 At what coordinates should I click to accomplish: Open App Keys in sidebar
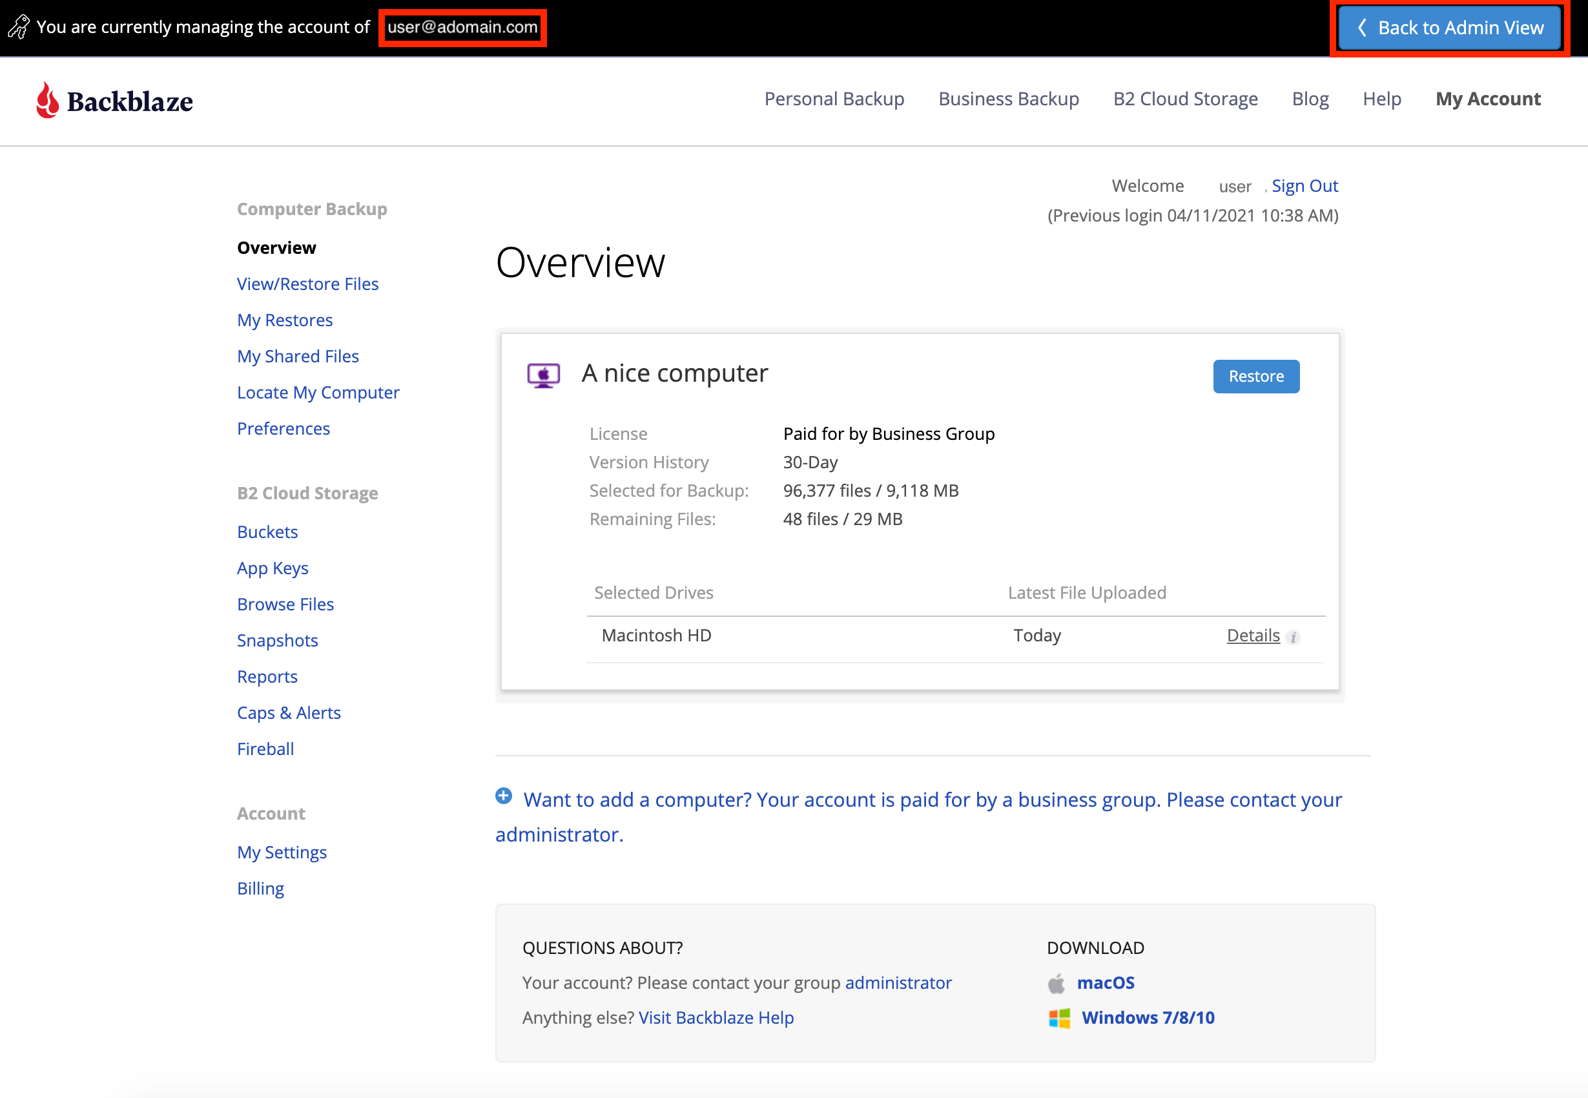pyautogui.click(x=273, y=568)
